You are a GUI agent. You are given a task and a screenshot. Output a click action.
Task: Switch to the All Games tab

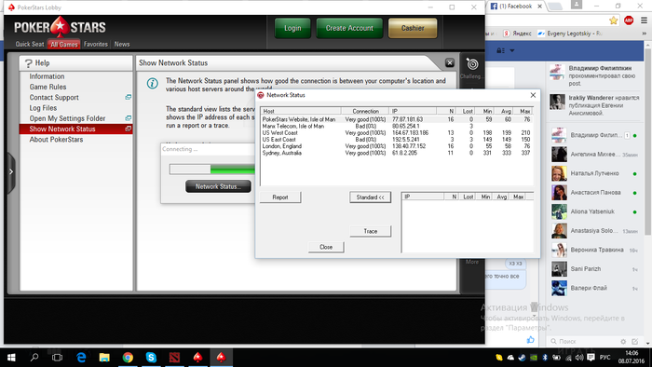point(64,44)
